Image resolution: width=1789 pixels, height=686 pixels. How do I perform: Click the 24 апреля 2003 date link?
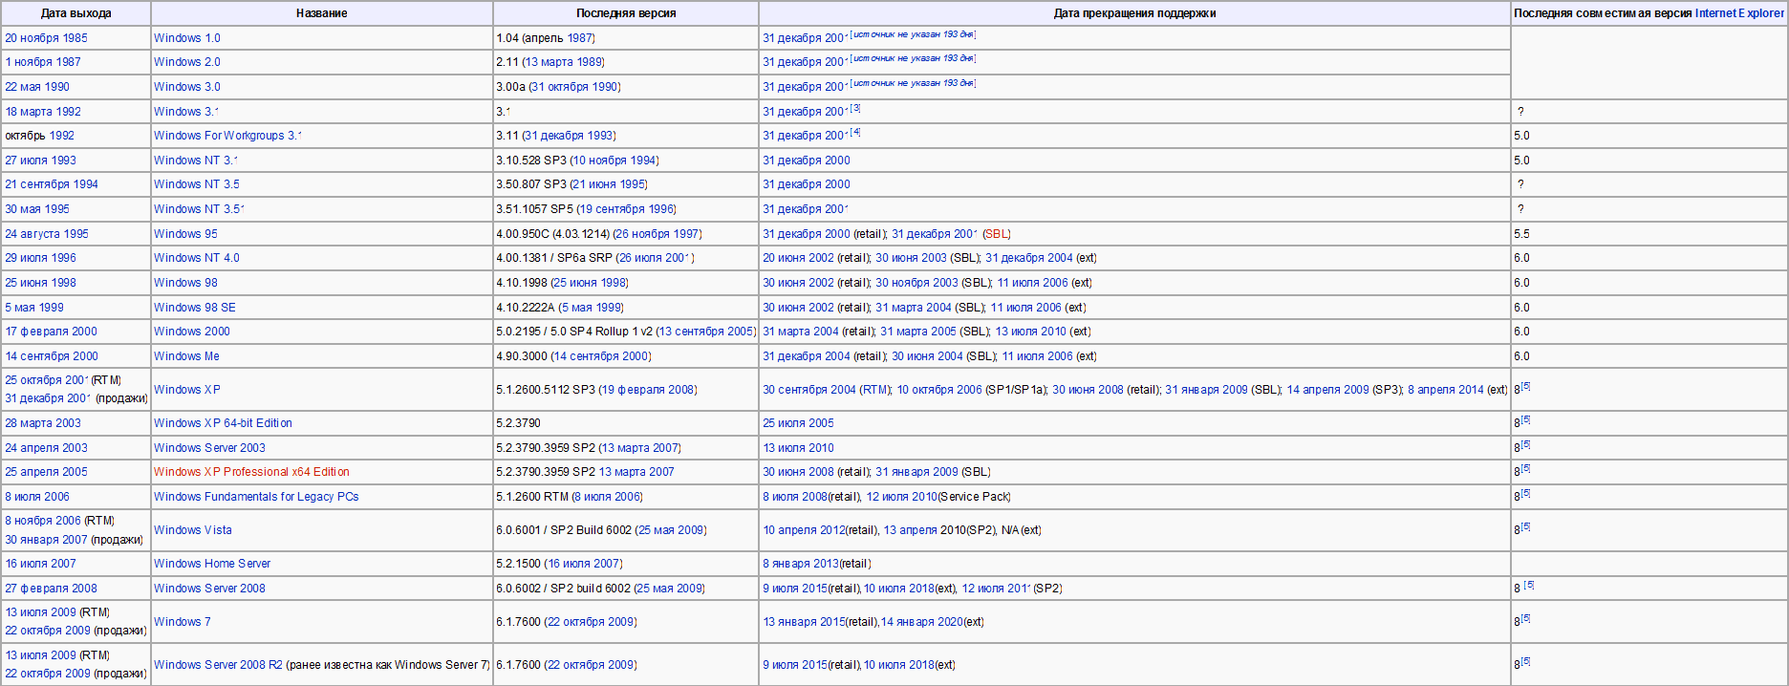pyautogui.click(x=46, y=448)
